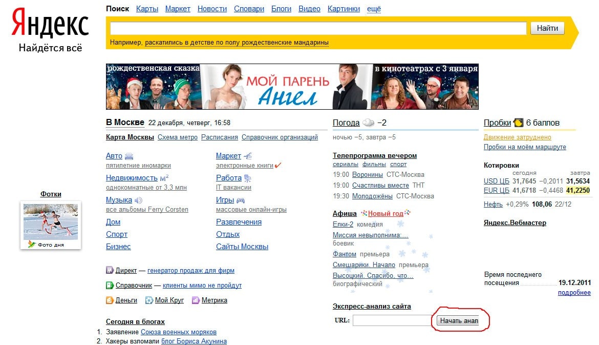Click the Мой парень Ангел banner
Viewport: 599px width, 345px height.
coord(292,87)
